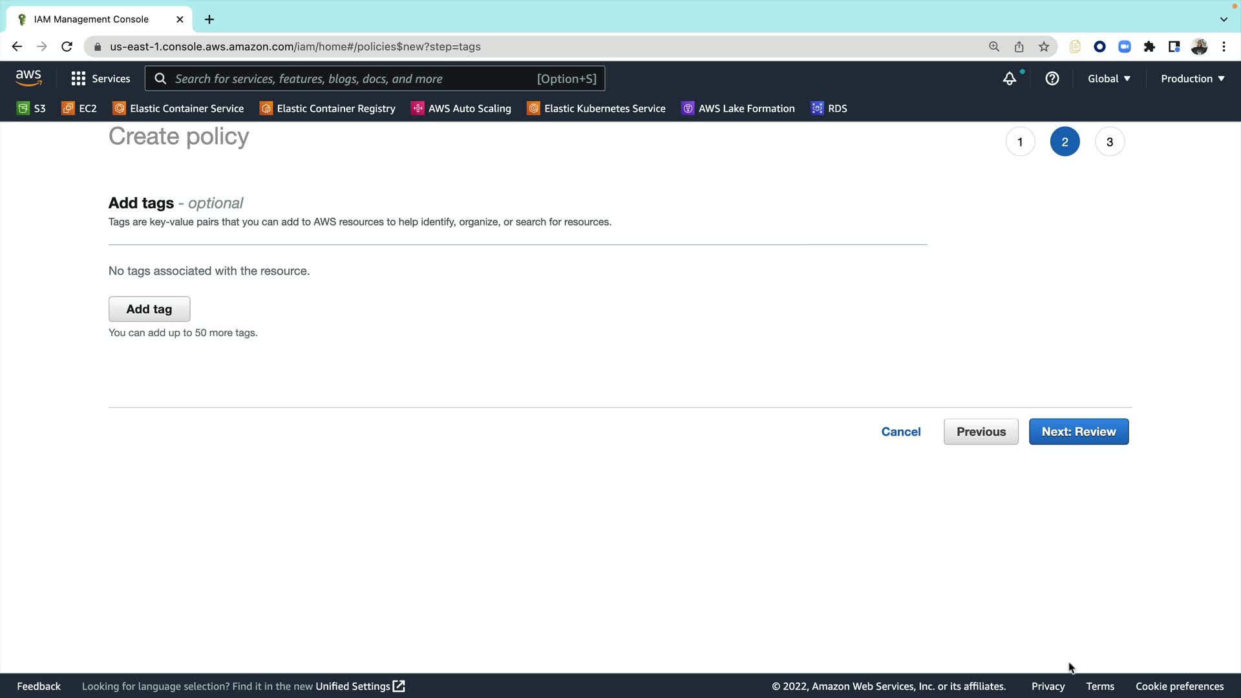This screenshot has height=698, width=1241.
Task: Open the notifications bell icon
Action: (1009, 79)
